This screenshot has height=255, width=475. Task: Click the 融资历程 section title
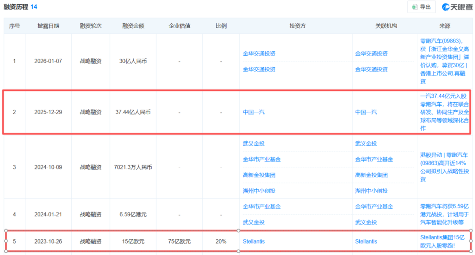(x=16, y=7)
